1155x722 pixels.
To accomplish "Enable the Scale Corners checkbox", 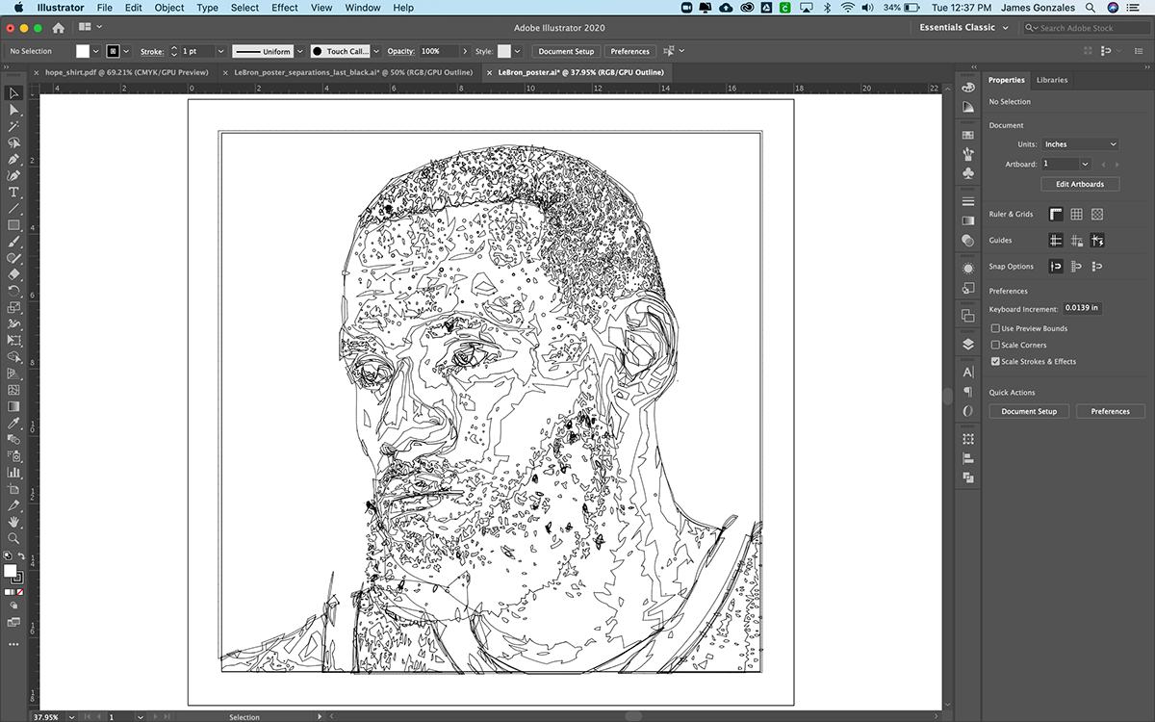I will pos(995,345).
